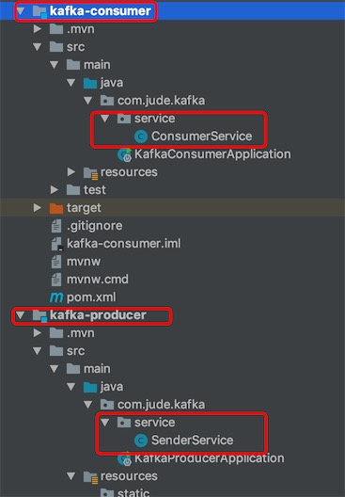The width and height of the screenshot is (345, 497).
Task: Open the SenderService class icon
Action: [x=141, y=441]
